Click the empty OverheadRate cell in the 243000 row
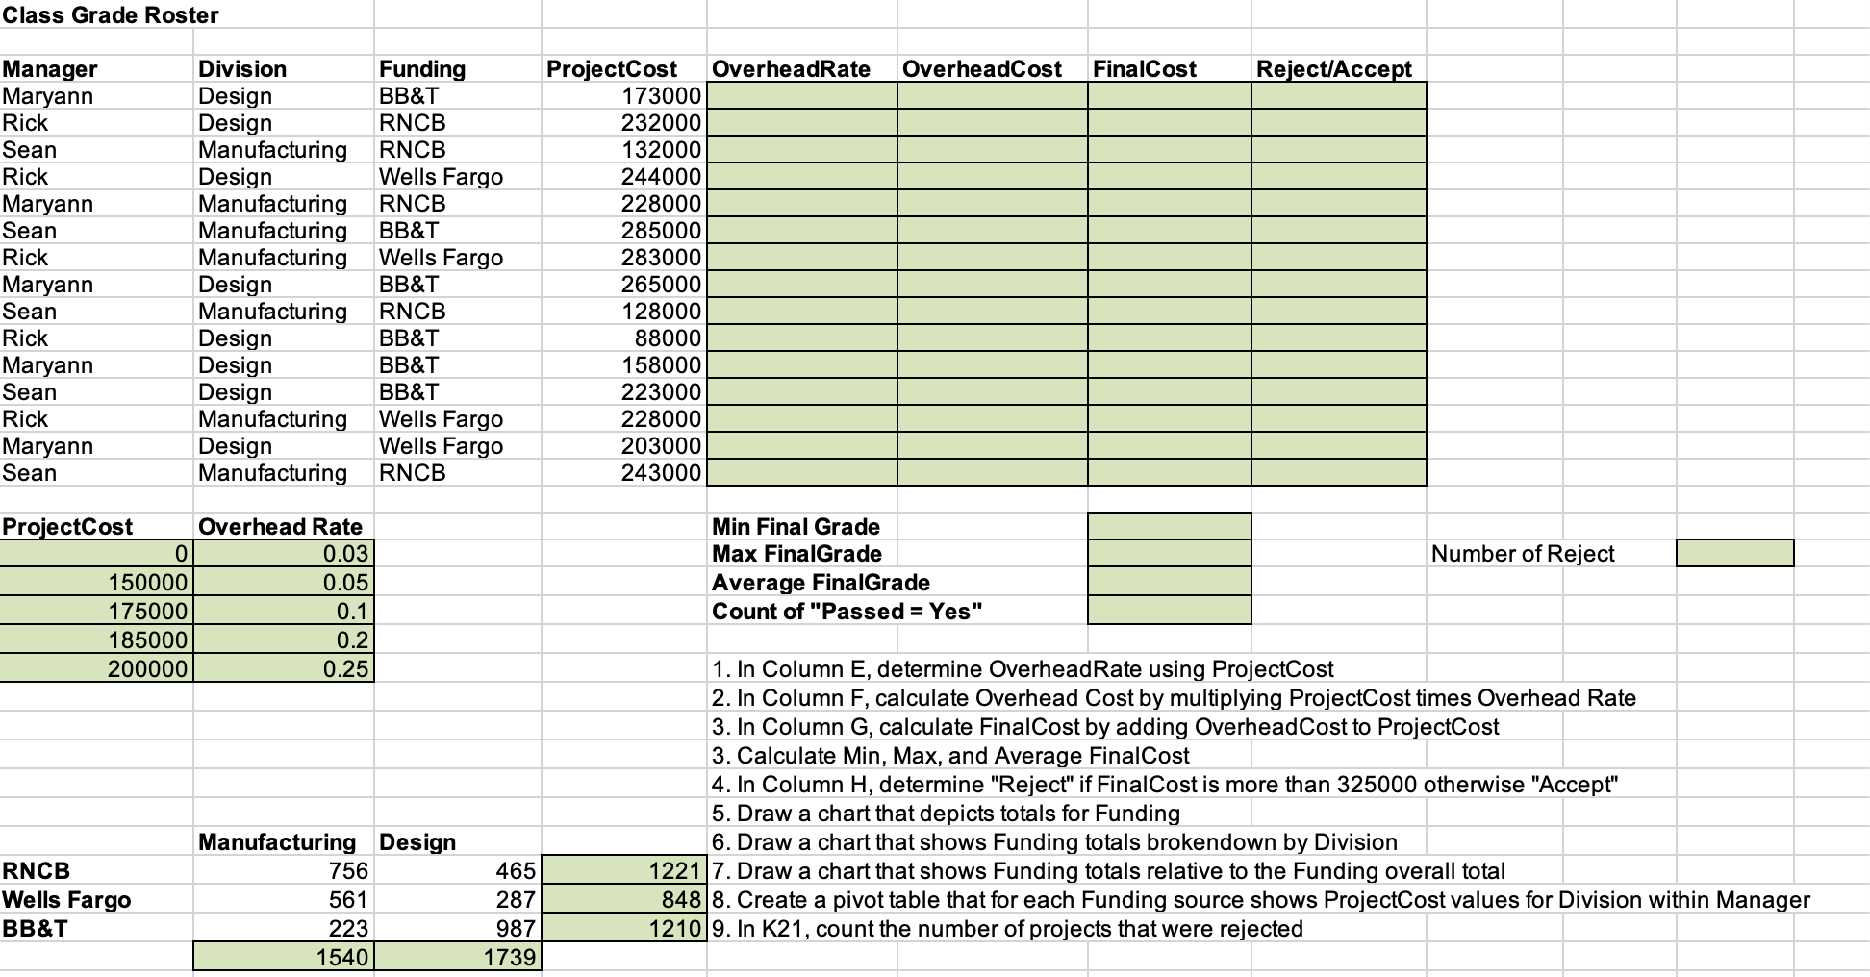1870x977 pixels. [x=802, y=473]
